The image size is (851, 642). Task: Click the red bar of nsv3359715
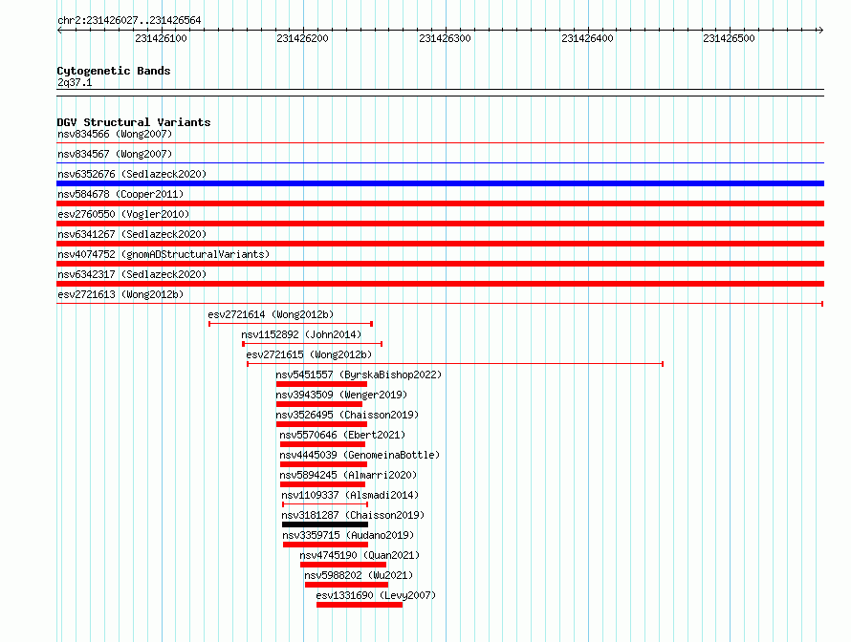[x=326, y=545]
